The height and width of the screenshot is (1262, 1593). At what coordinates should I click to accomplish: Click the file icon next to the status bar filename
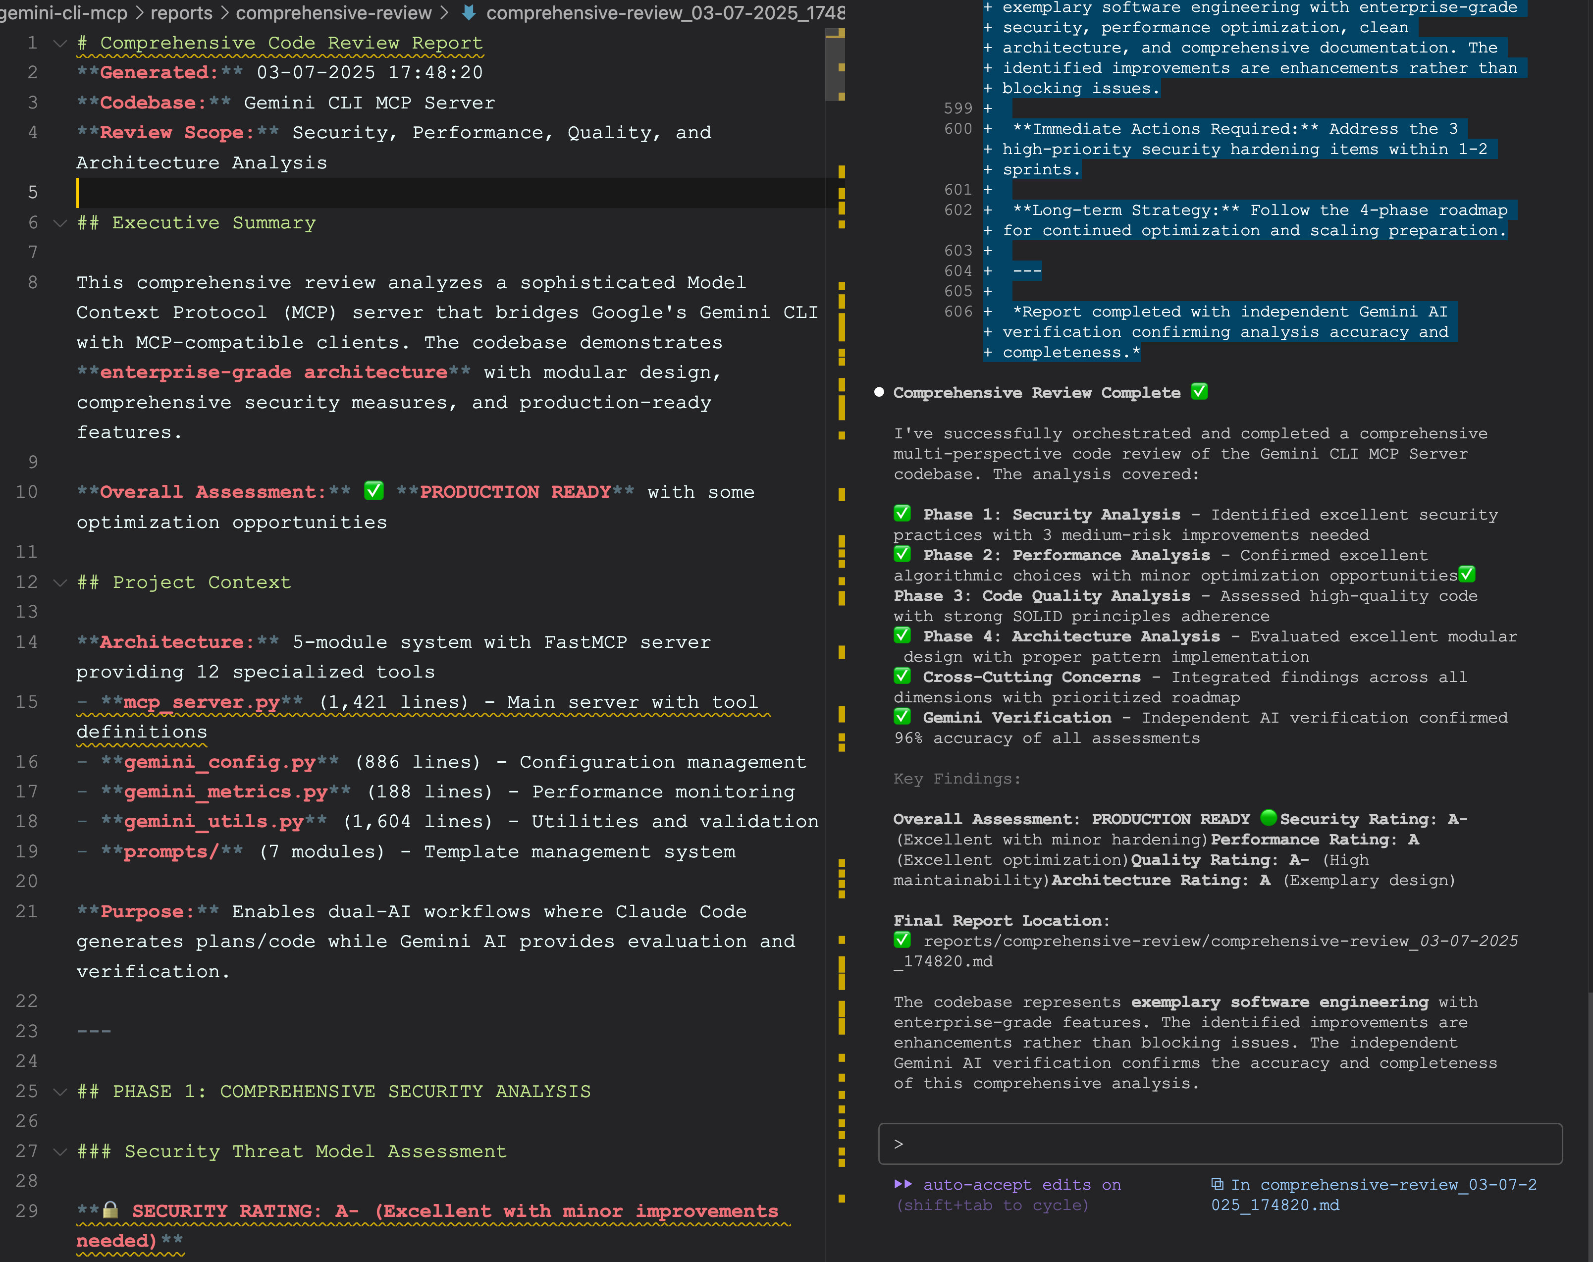[1218, 1183]
